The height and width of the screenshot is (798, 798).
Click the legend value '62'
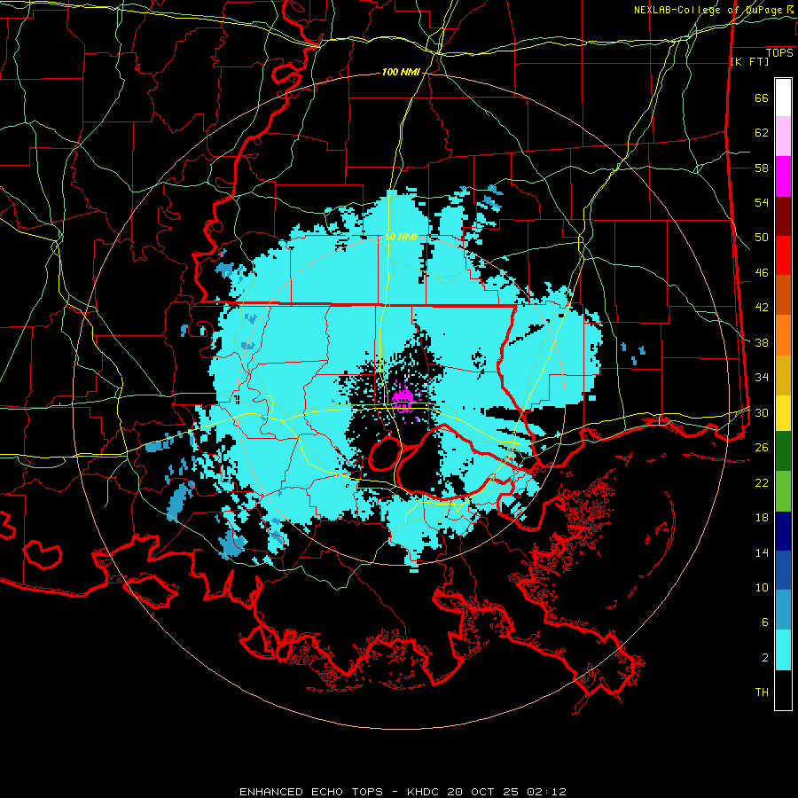762,132
